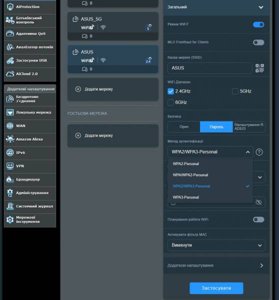Click plus icon in guest network Add network

[x=78, y=135]
